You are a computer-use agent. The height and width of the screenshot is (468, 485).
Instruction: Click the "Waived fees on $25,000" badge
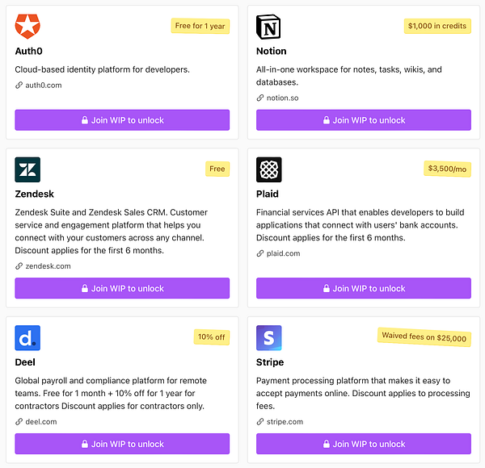coord(425,337)
